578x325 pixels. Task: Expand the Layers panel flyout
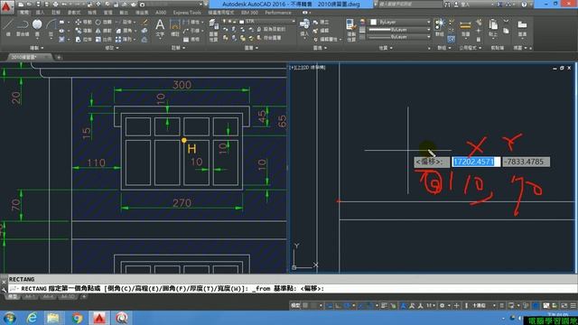[x=251, y=48]
